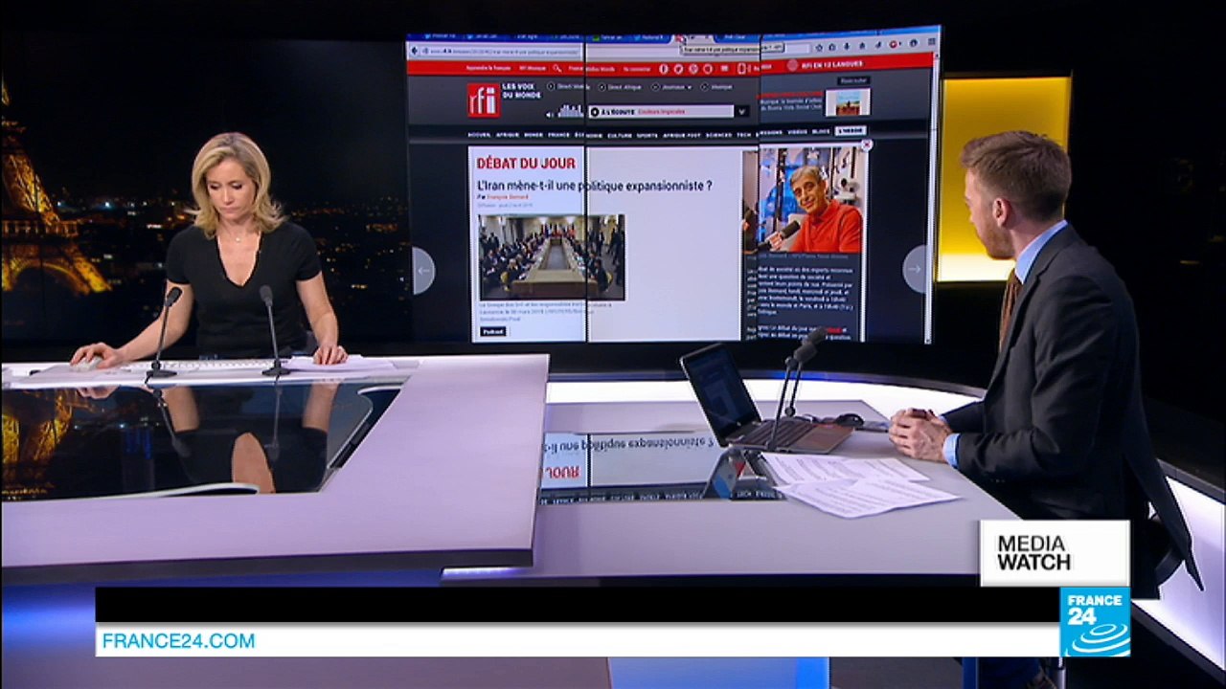
Task: Click the mobile phone icon in red bar
Action: point(741,69)
